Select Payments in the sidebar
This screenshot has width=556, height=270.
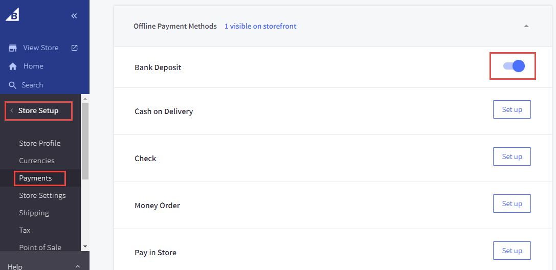tap(35, 178)
